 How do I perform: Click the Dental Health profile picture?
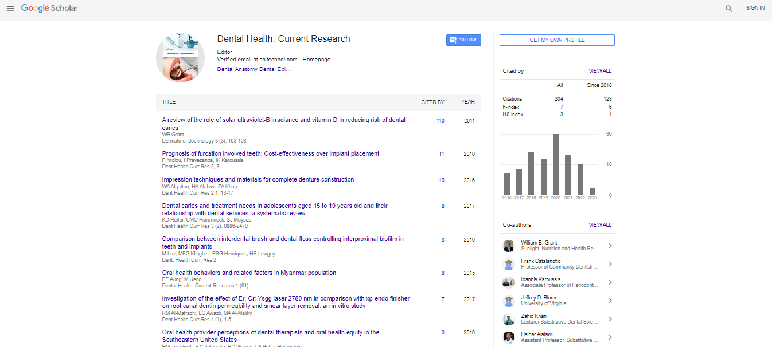tap(180, 57)
